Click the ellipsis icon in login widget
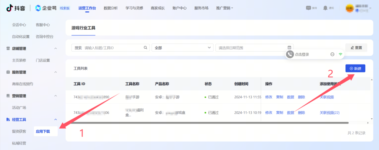The height and width of the screenshot is (150, 379). (332, 55)
